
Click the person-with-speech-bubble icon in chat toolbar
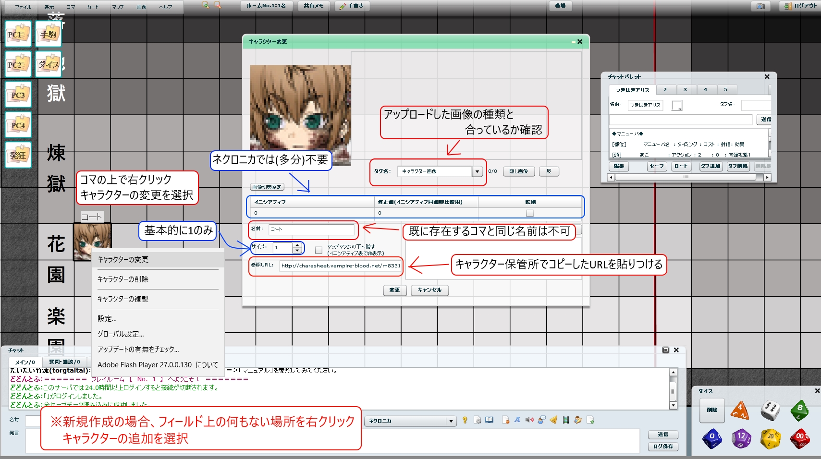pos(541,420)
